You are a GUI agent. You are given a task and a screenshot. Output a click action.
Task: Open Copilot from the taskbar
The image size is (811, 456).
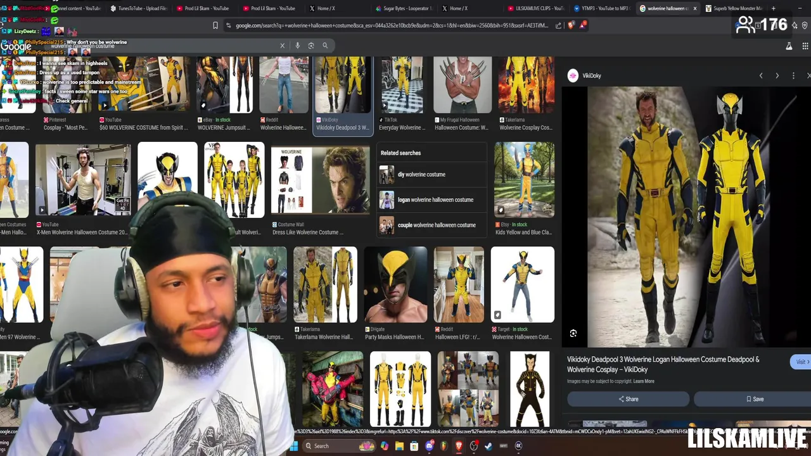tap(384, 446)
